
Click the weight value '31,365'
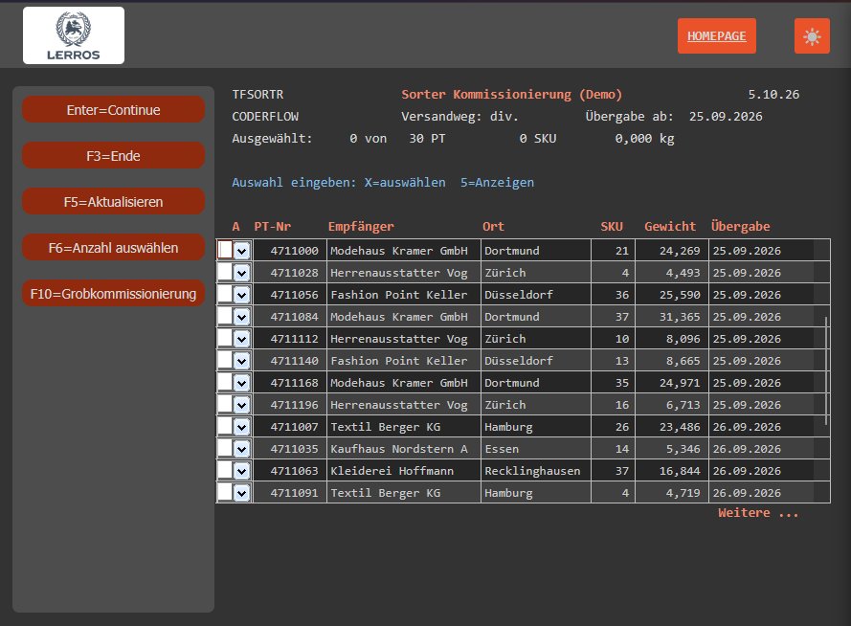pyautogui.click(x=680, y=317)
